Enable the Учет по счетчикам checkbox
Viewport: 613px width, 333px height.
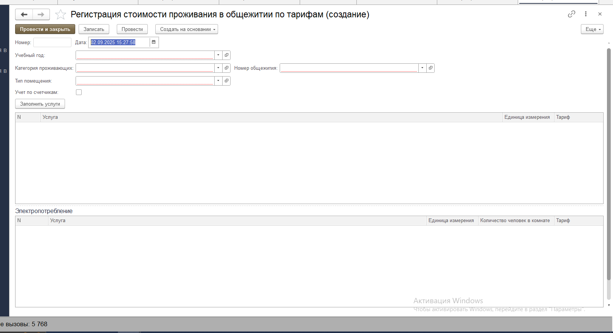(79, 92)
